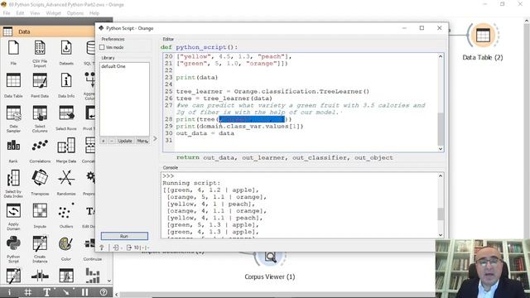Viewport: 530px width, 298px height.
Task: Open the Edit menu
Action: click(x=20, y=13)
